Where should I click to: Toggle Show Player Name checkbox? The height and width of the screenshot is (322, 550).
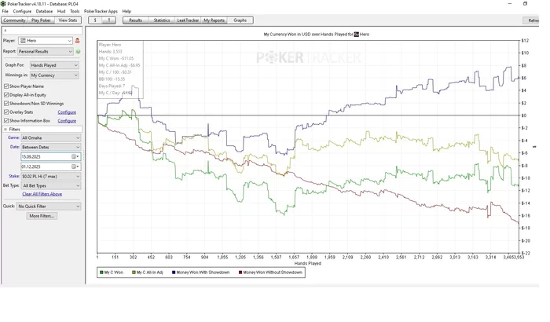[x=6, y=86]
